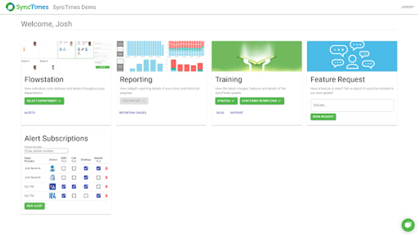Enable Call Text in the plain MA icon row
Image resolution: width=418 pixels, height=235 pixels.
click(x=74, y=196)
